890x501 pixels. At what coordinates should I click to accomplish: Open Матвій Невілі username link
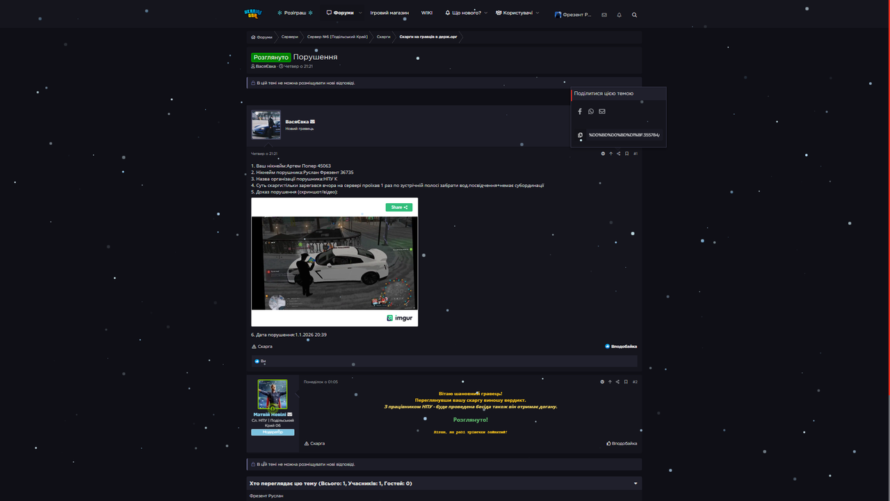point(270,415)
